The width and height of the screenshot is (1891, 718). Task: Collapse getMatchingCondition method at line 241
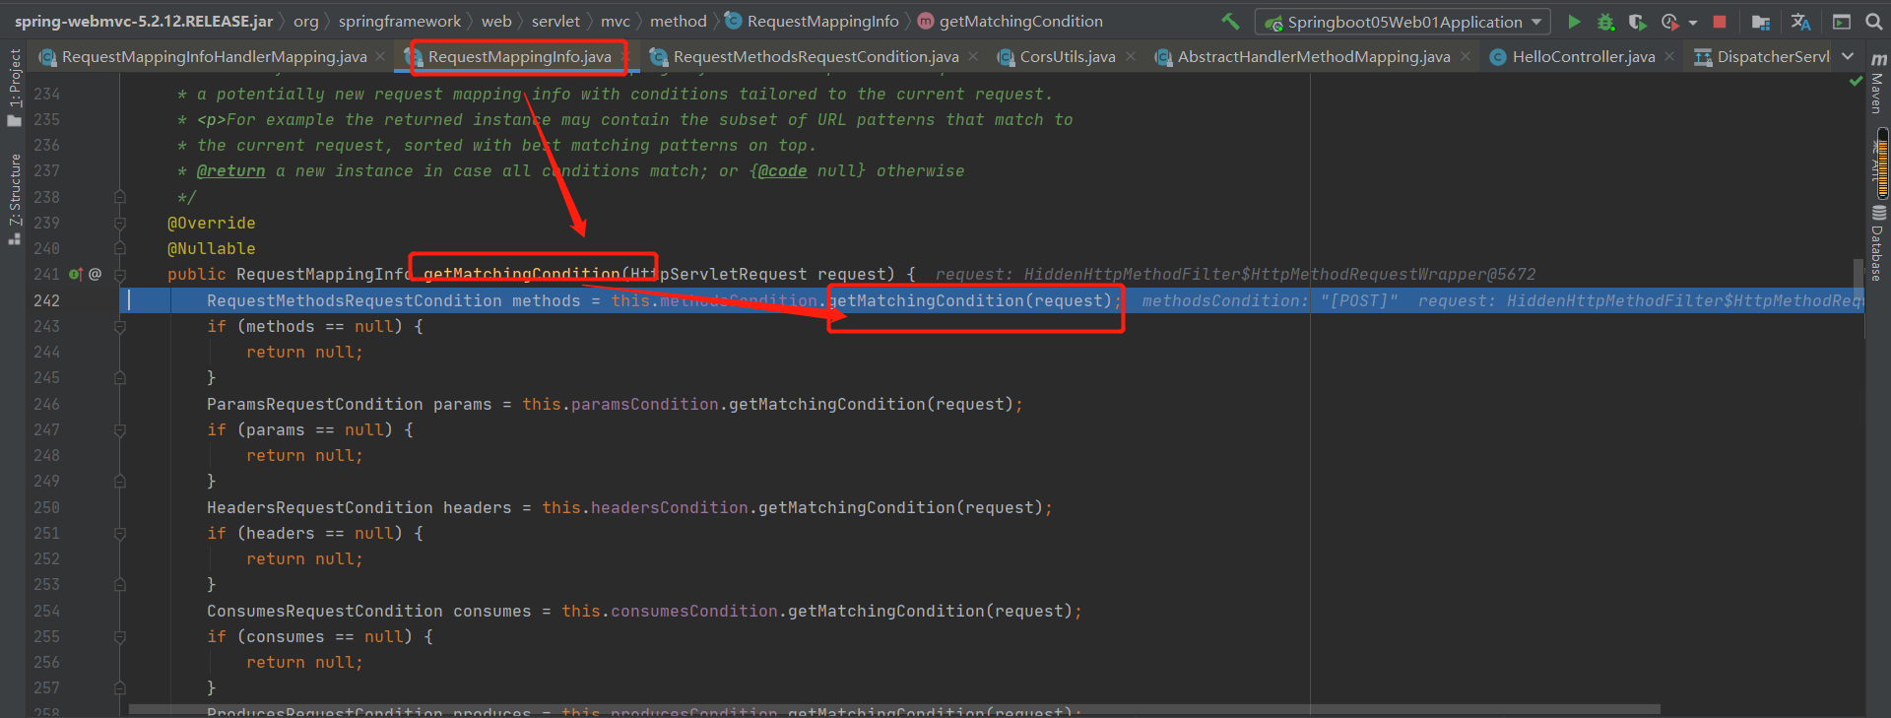point(120,275)
